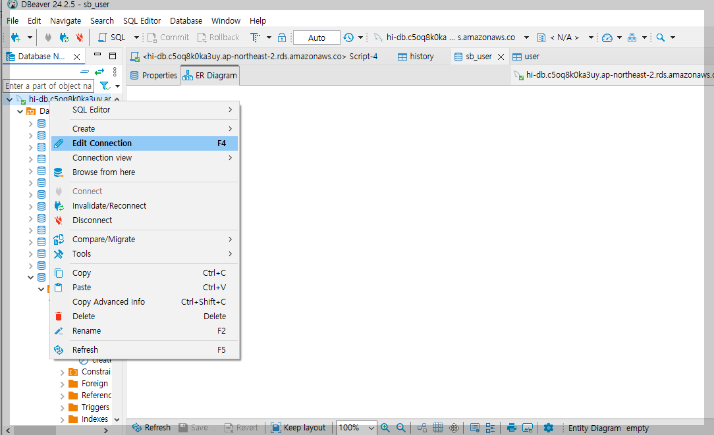Click the Connect plug toolbar icon
This screenshot has height=435, width=714.
48,38
